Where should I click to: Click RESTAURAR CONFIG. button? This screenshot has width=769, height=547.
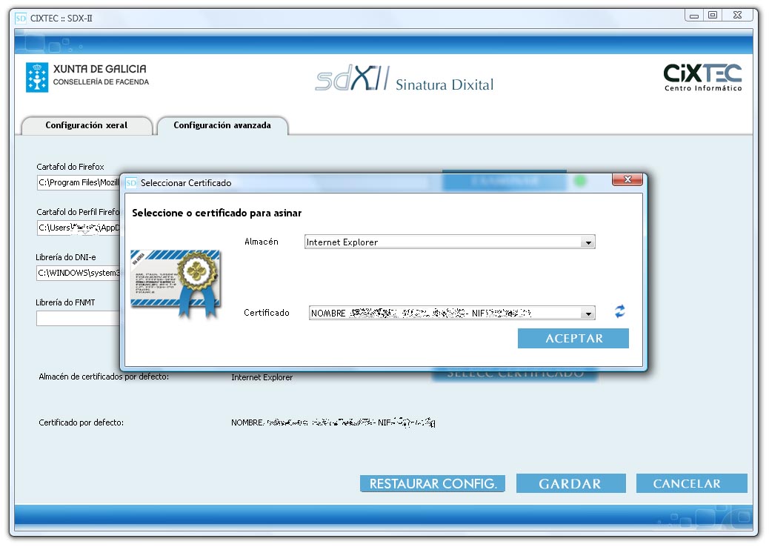pos(433,484)
